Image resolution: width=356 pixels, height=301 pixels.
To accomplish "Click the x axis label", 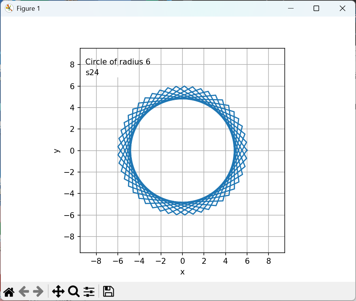I will (182, 272).
